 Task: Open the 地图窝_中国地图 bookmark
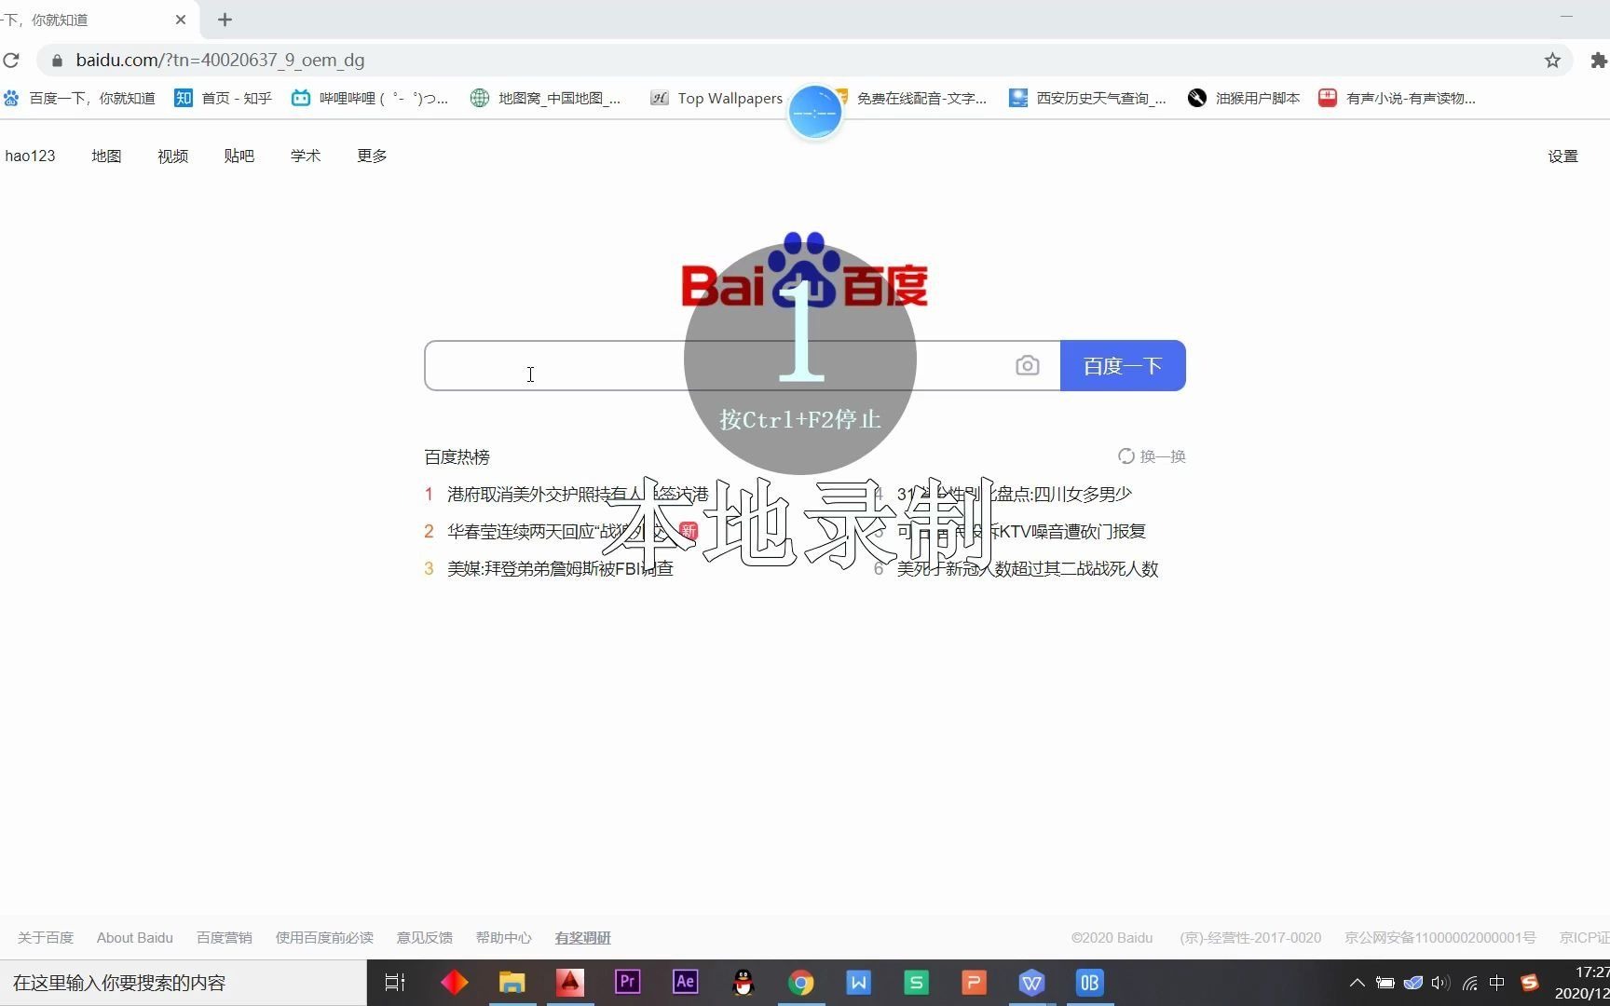[x=546, y=98]
